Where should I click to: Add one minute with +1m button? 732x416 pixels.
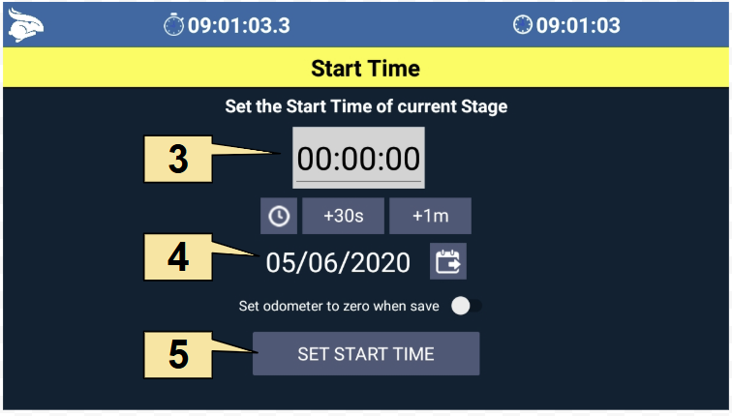(431, 216)
